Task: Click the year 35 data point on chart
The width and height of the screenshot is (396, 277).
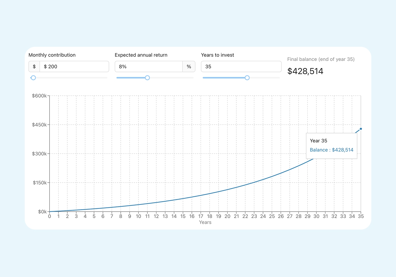Action: pos(361,129)
